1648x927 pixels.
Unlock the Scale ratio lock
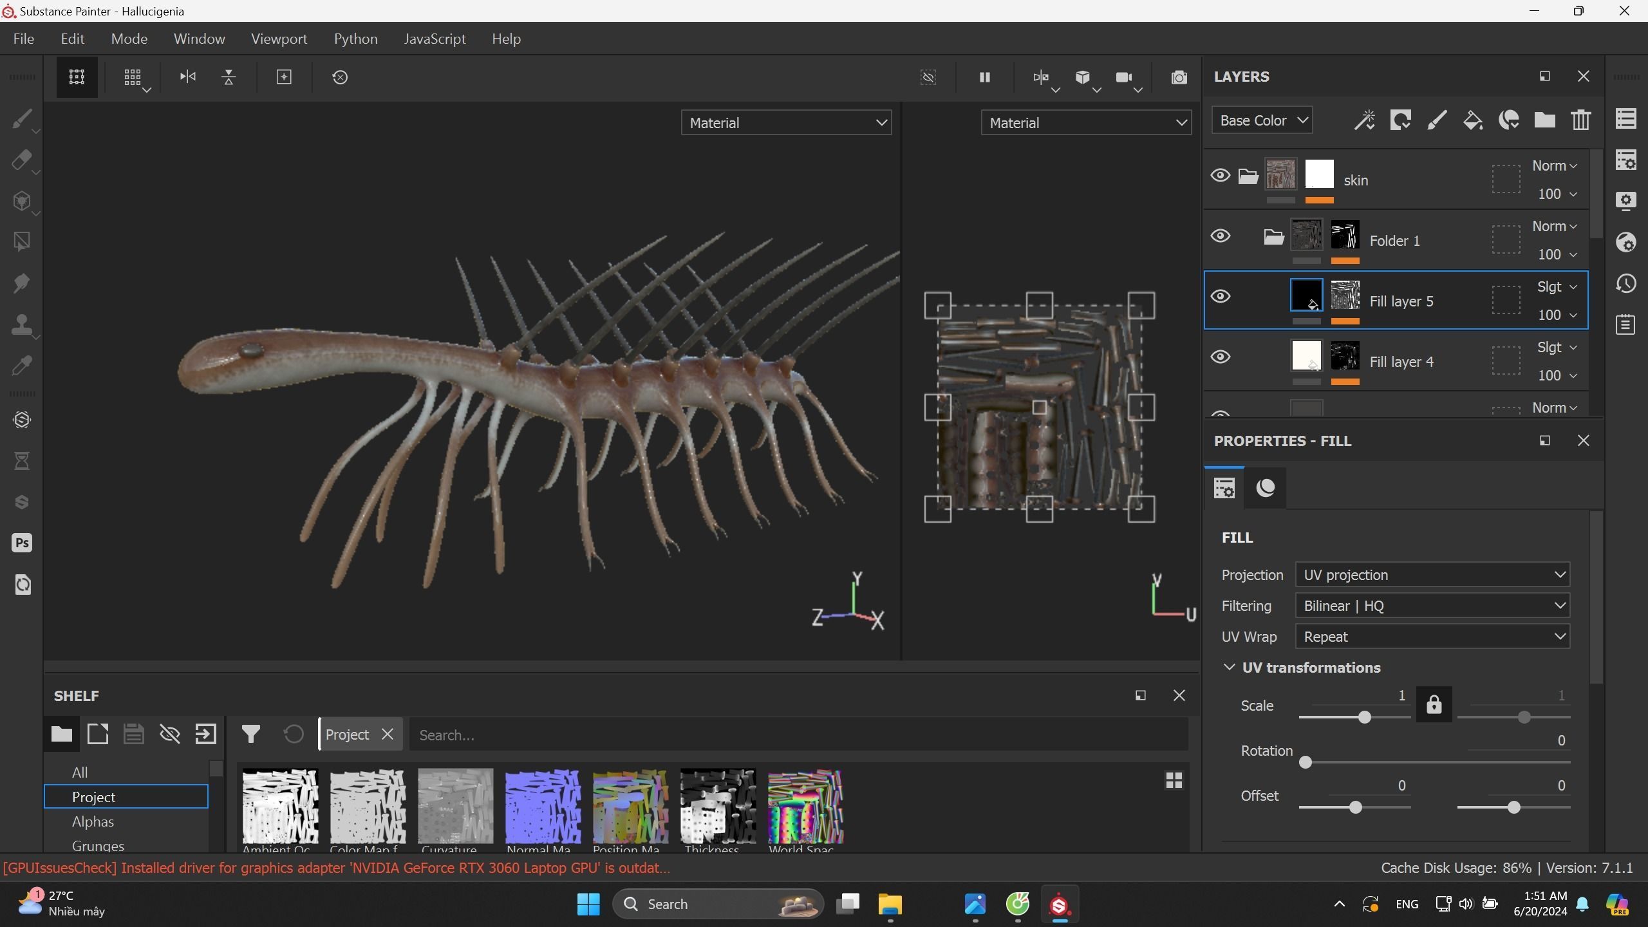click(1434, 704)
